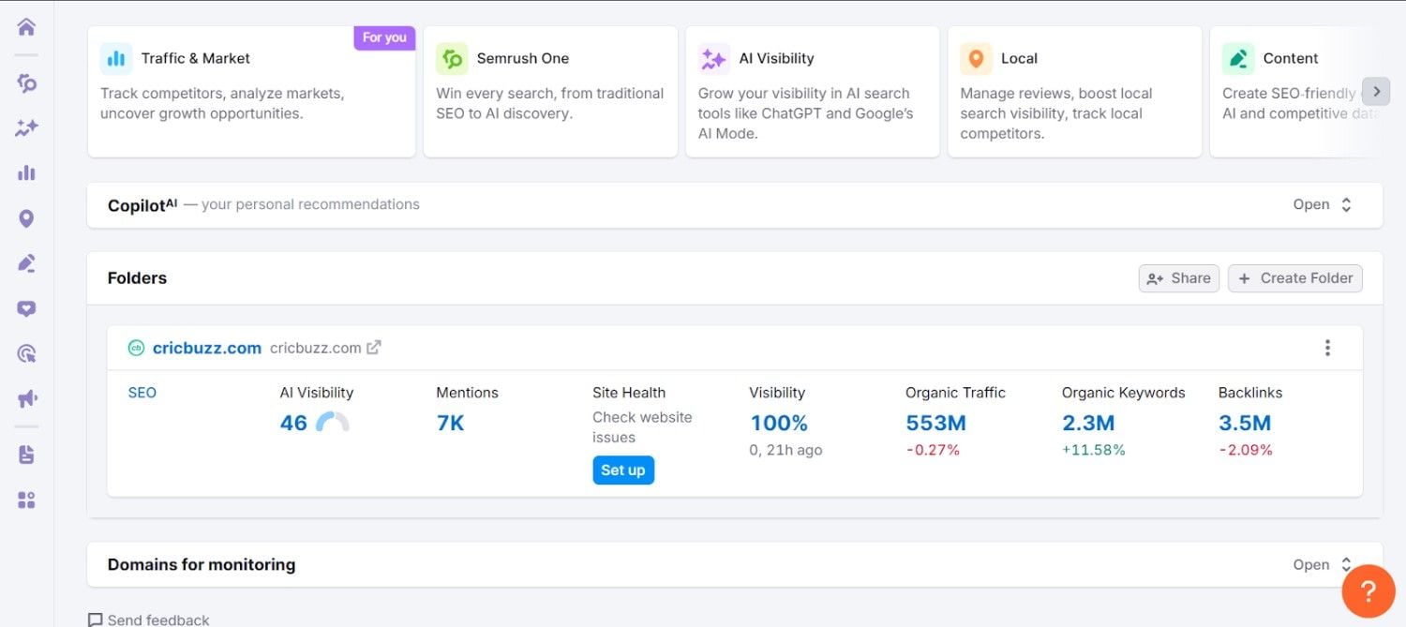Viewport: 1406px width, 627px height.
Task: Click the AI Visibility score 46
Action: (x=293, y=423)
